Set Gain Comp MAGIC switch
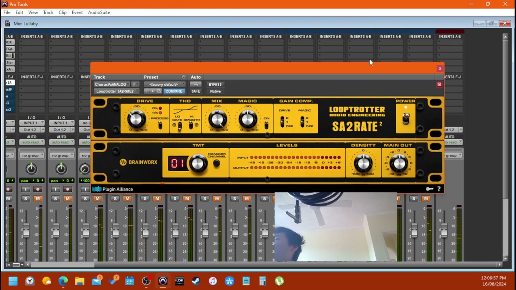The width and height of the screenshot is (516, 290). [x=302, y=121]
